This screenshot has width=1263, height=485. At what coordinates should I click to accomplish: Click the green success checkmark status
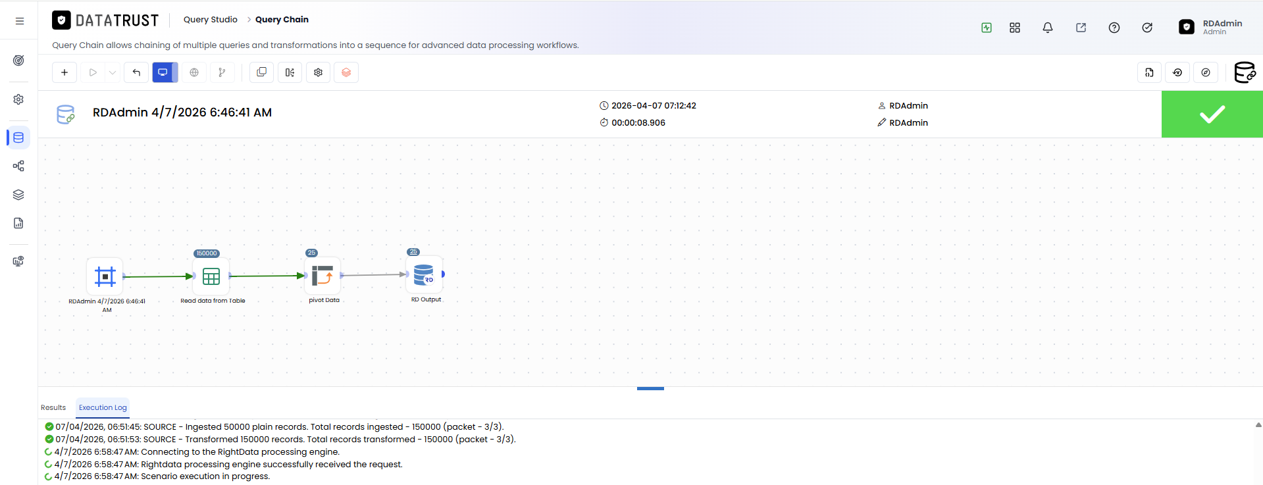[x=1212, y=115]
